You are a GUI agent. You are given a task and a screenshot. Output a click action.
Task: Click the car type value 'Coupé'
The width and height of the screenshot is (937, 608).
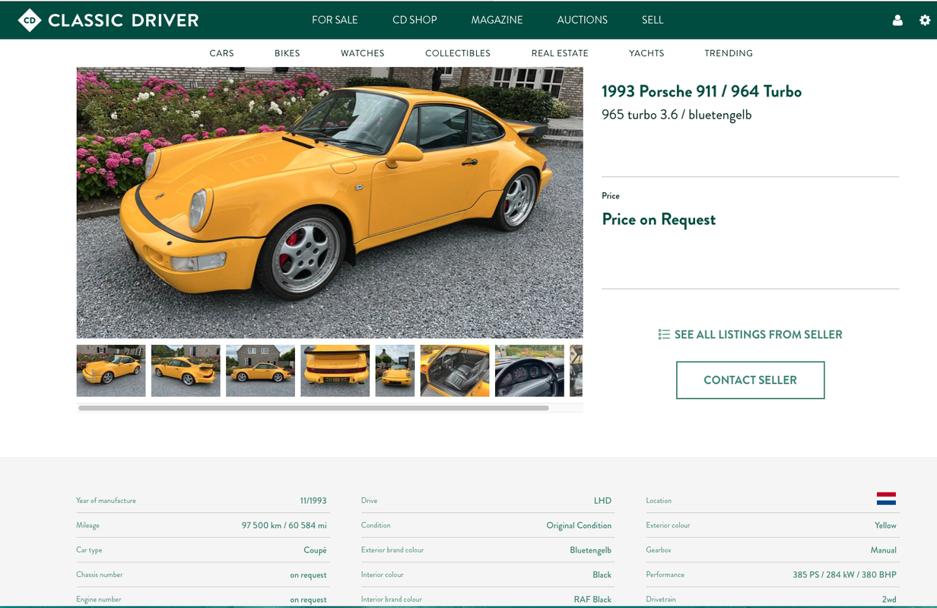(x=315, y=550)
